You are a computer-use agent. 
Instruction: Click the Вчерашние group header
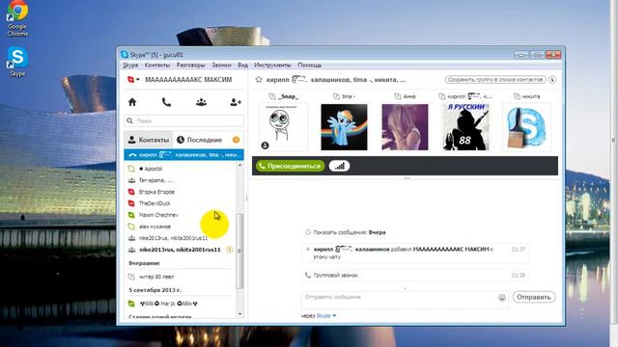(144, 263)
